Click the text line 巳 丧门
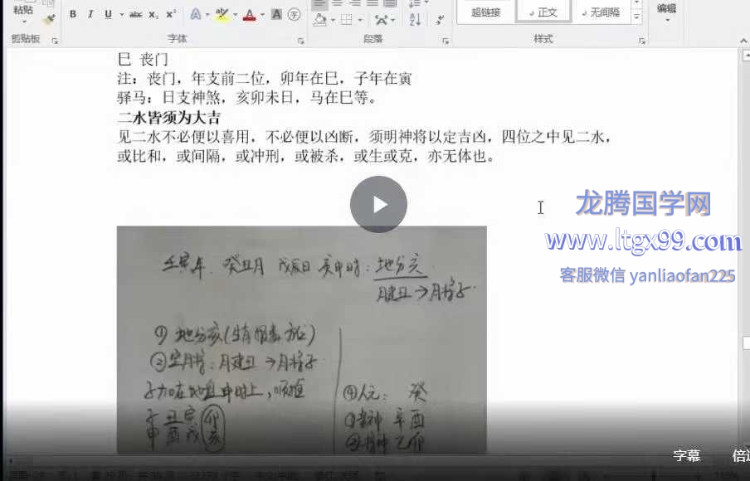 (x=143, y=59)
